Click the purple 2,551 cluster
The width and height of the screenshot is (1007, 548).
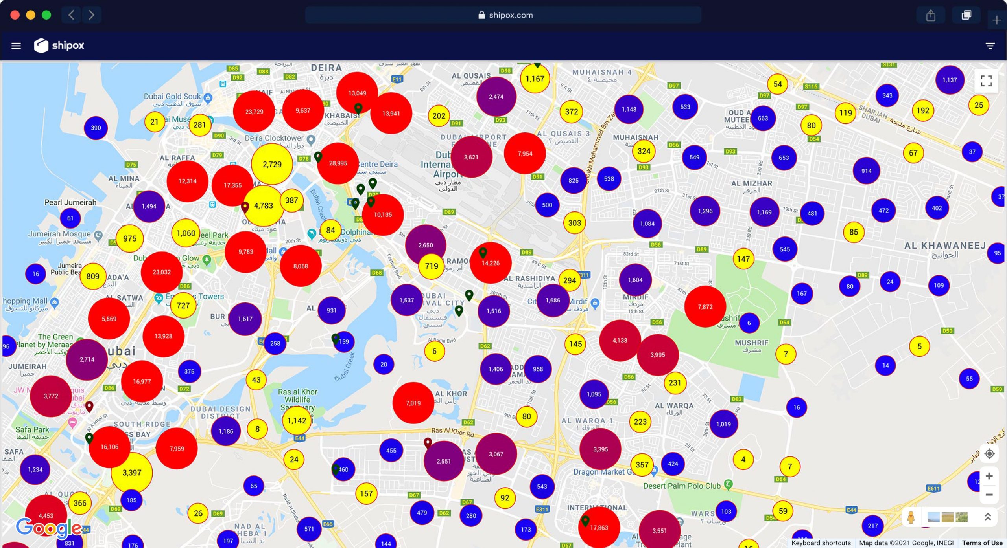[444, 461]
